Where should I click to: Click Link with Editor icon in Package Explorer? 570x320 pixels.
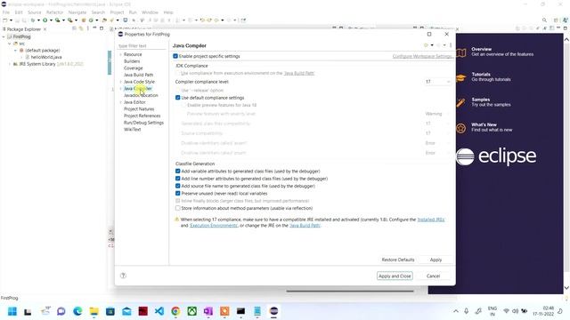(81, 28)
